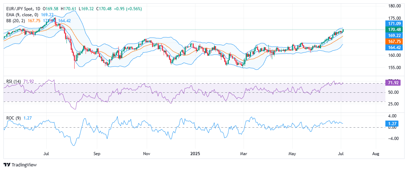Click the purple 71.92 RSI value tag

pos(394,83)
